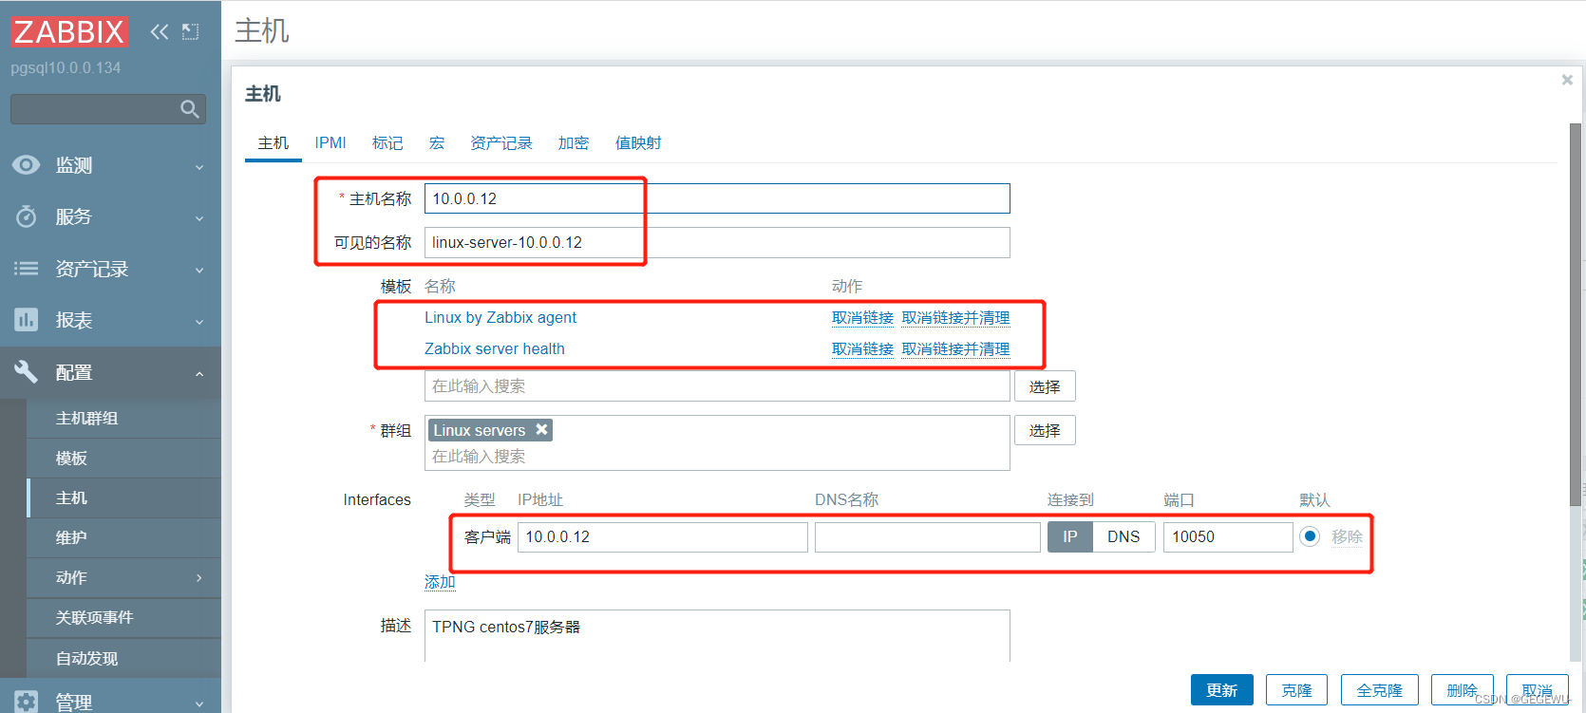Focus the 群组 search field

click(717, 456)
